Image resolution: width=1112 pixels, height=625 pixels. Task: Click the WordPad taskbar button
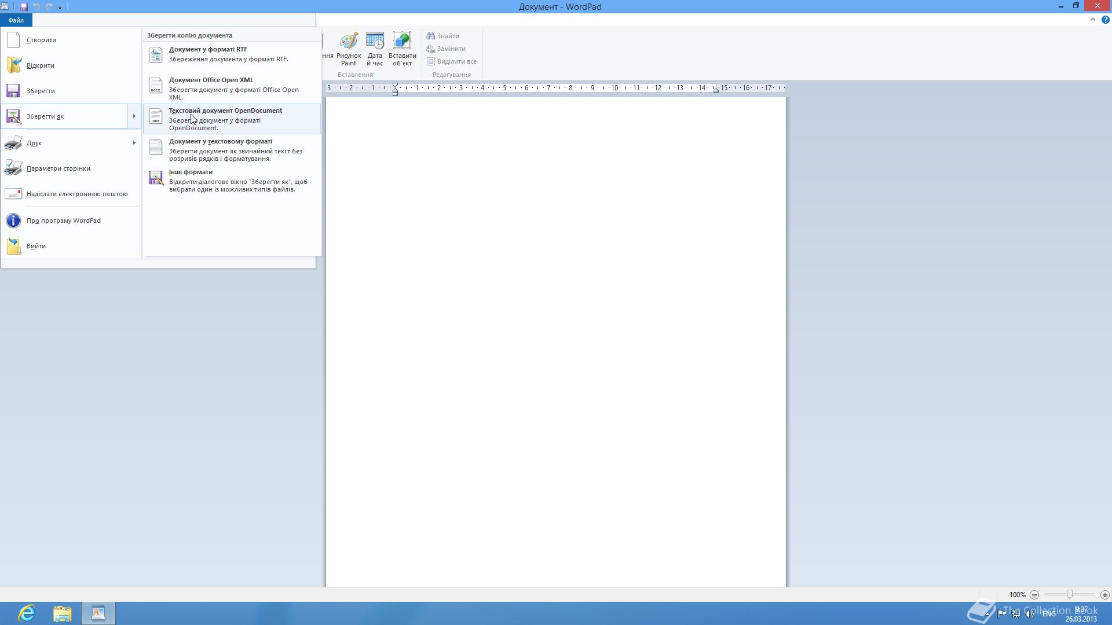pos(98,613)
